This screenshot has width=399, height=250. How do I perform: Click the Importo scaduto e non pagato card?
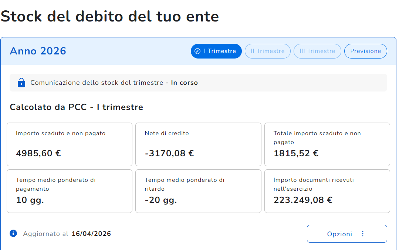click(x=70, y=144)
